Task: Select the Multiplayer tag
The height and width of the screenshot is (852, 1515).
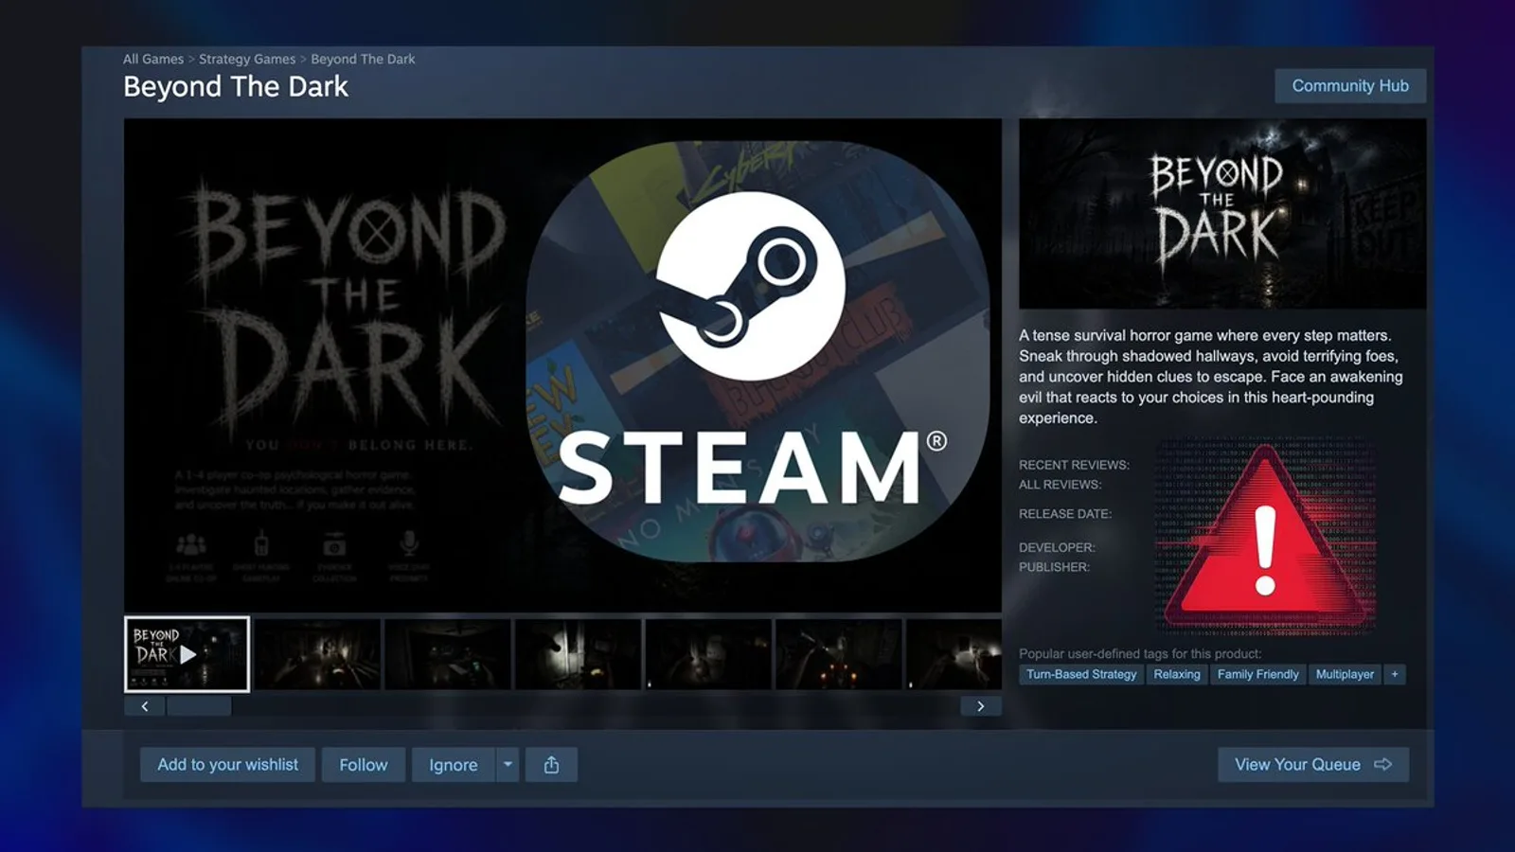Action: [x=1345, y=674]
